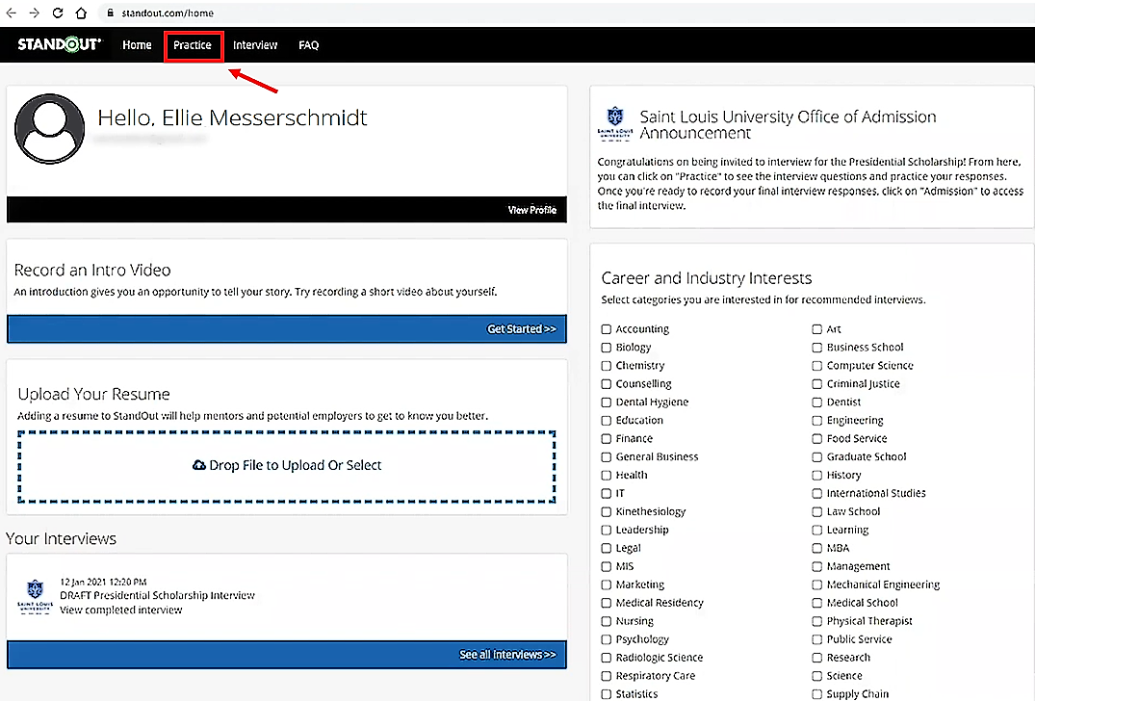Check the Respiratory Care checkbox
Image resolution: width=1139 pixels, height=701 pixels.
click(x=607, y=676)
